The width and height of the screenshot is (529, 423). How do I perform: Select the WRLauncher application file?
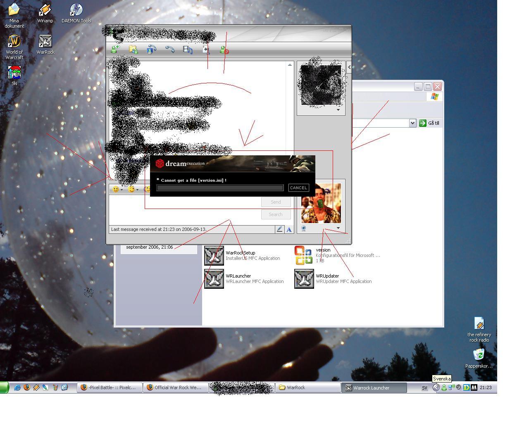click(x=244, y=278)
